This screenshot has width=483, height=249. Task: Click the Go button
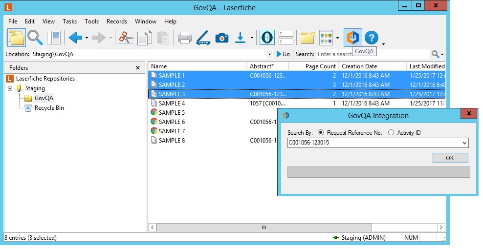283,54
